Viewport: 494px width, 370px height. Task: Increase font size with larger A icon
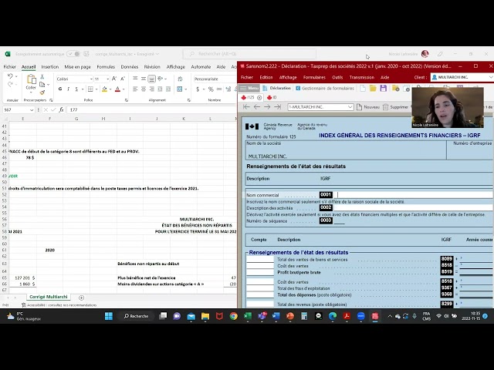tap(114, 79)
